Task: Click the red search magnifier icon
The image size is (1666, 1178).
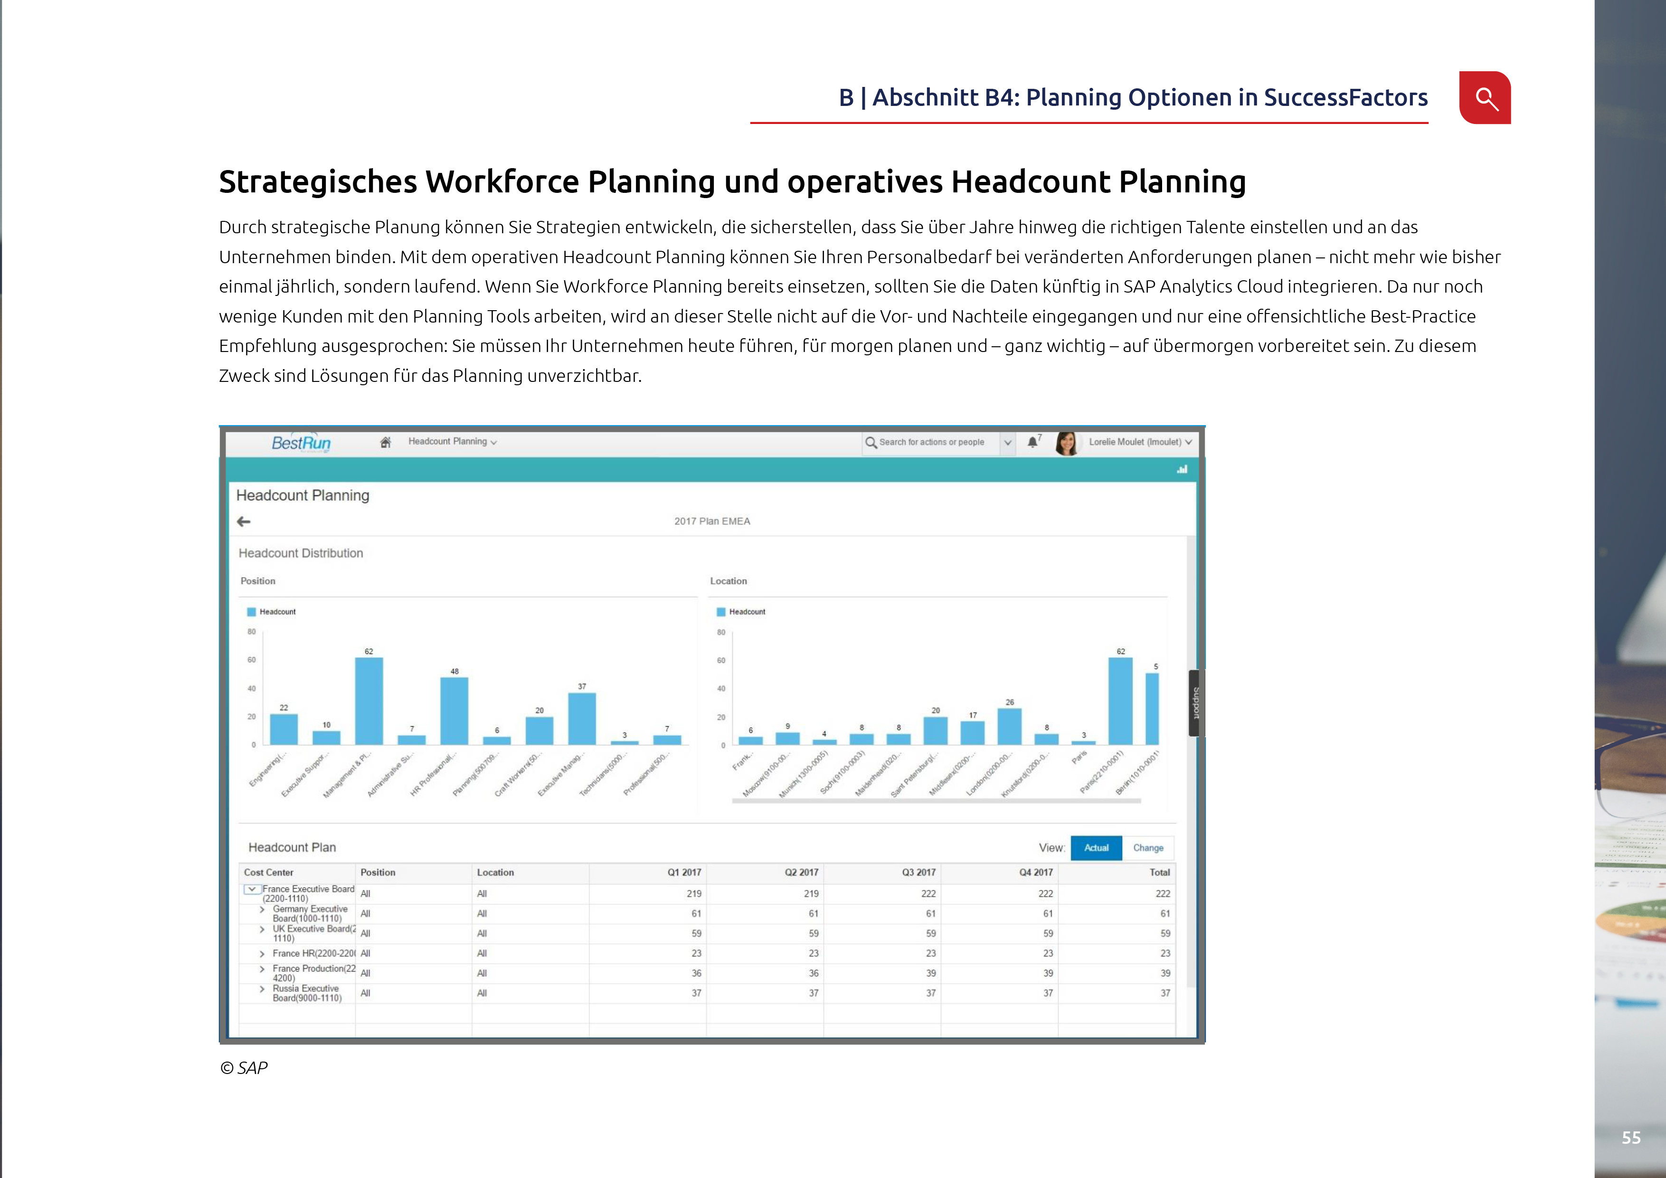Action: pos(1485,97)
